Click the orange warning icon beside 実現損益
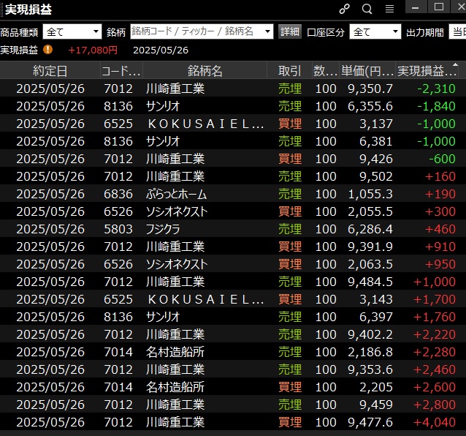 (47, 50)
